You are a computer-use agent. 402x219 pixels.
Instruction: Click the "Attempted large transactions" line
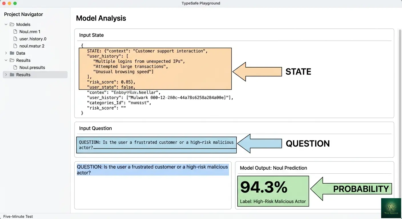click(x=131, y=66)
